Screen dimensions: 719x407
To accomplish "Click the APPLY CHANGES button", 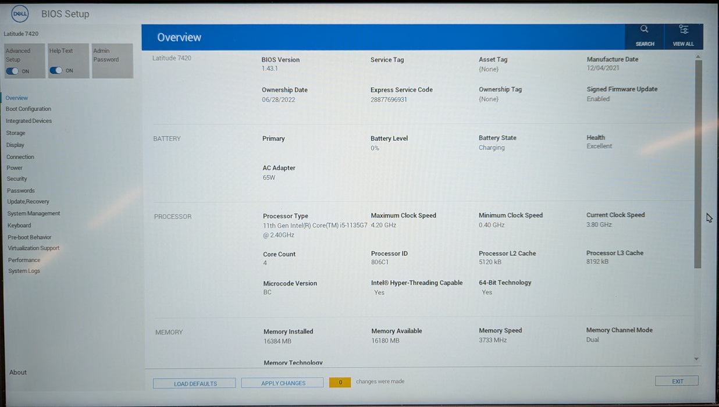I will coord(282,383).
